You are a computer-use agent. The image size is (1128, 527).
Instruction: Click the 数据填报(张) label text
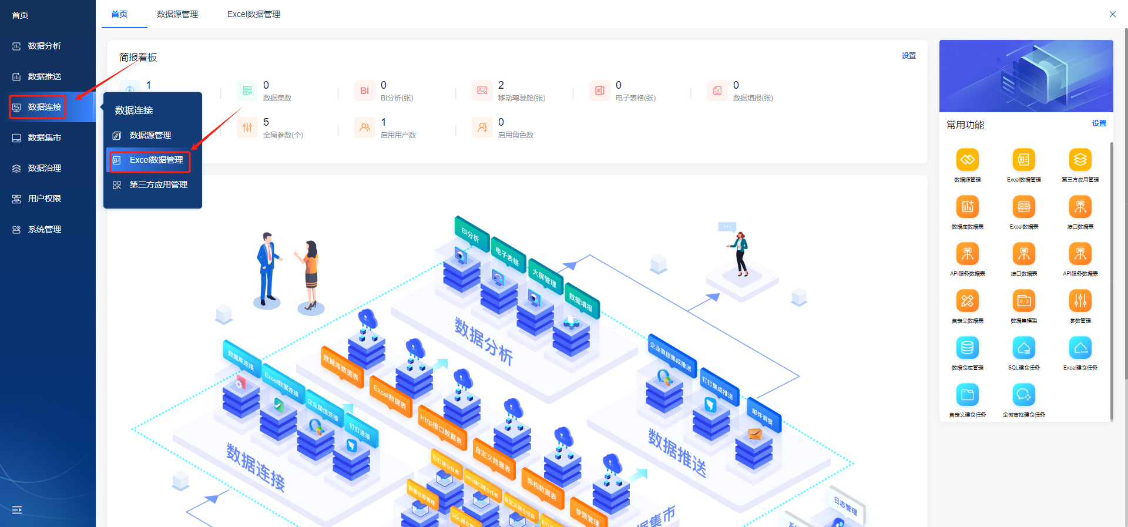pos(753,98)
